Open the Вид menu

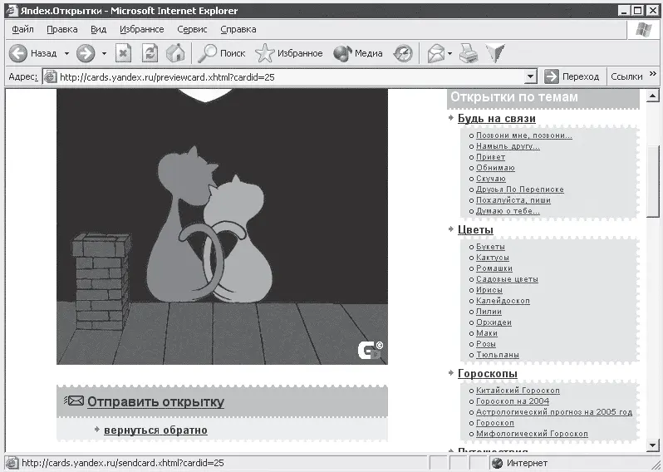pos(99,29)
